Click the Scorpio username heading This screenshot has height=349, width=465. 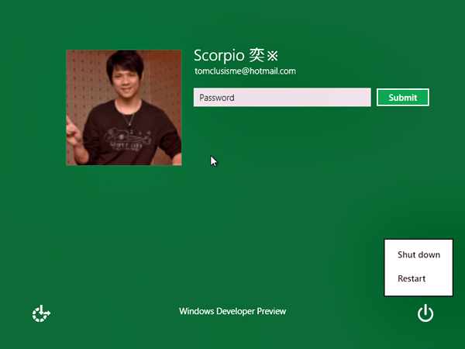coord(219,56)
